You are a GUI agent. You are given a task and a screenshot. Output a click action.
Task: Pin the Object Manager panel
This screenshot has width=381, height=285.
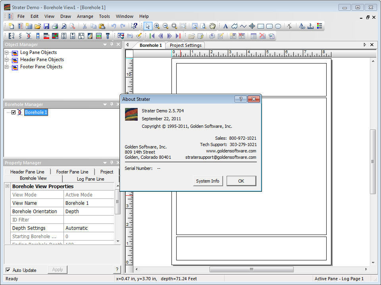[x=112, y=44]
